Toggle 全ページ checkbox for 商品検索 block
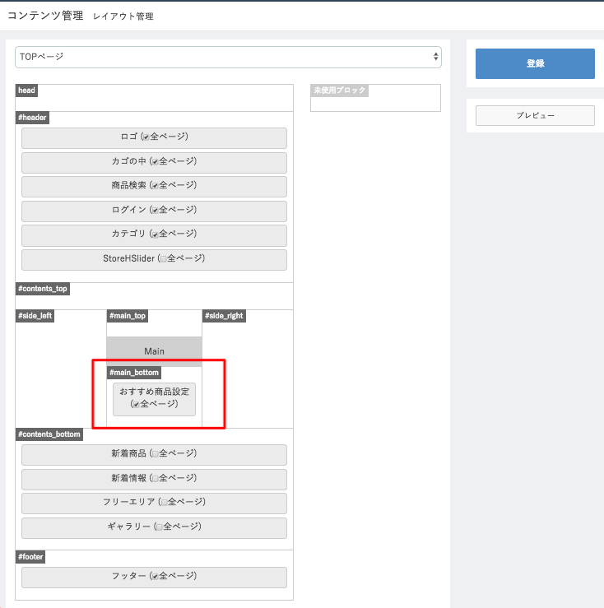This screenshot has height=608, width=604. tap(155, 186)
